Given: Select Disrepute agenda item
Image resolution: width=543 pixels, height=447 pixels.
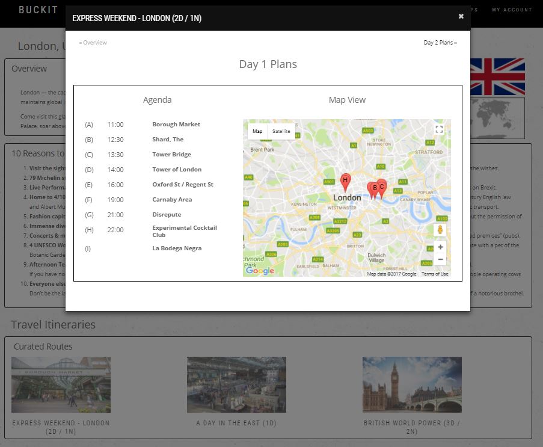Looking at the screenshot, I should coord(167,215).
